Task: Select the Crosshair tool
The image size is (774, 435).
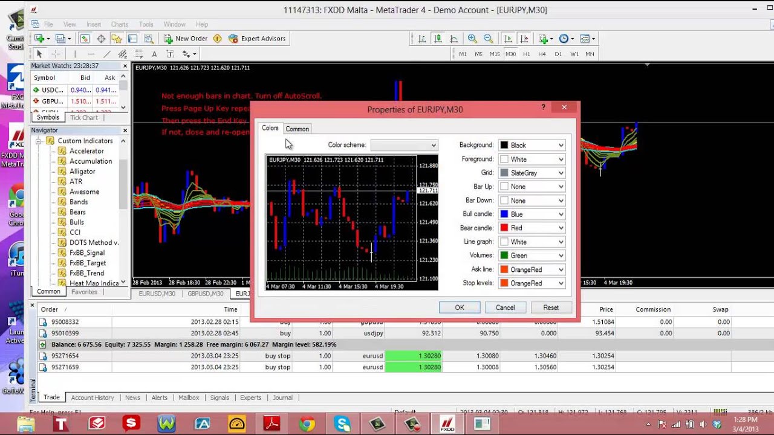Action: point(56,54)
